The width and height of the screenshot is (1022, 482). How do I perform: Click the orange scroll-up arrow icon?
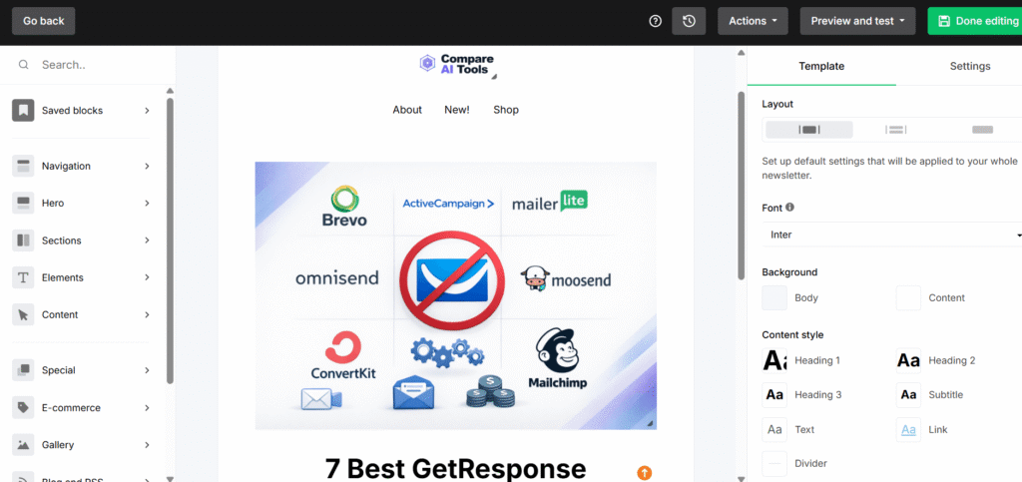tap(644, 473)
